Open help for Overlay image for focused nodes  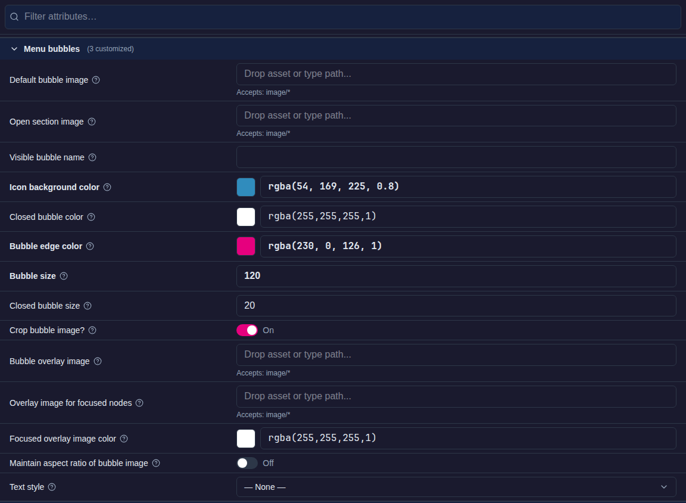pyautogui.click(x=139, y=403)
